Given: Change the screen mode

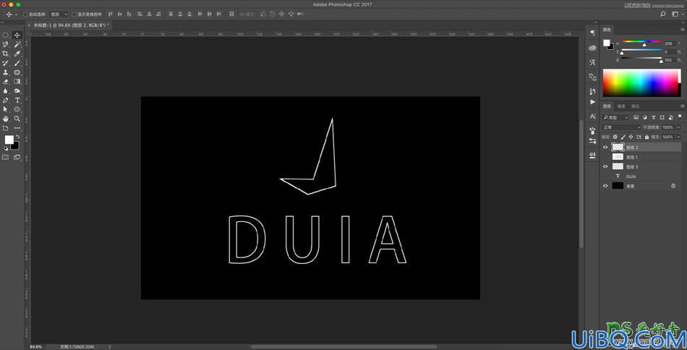Looking at the screenshot, I should (17, 157).
